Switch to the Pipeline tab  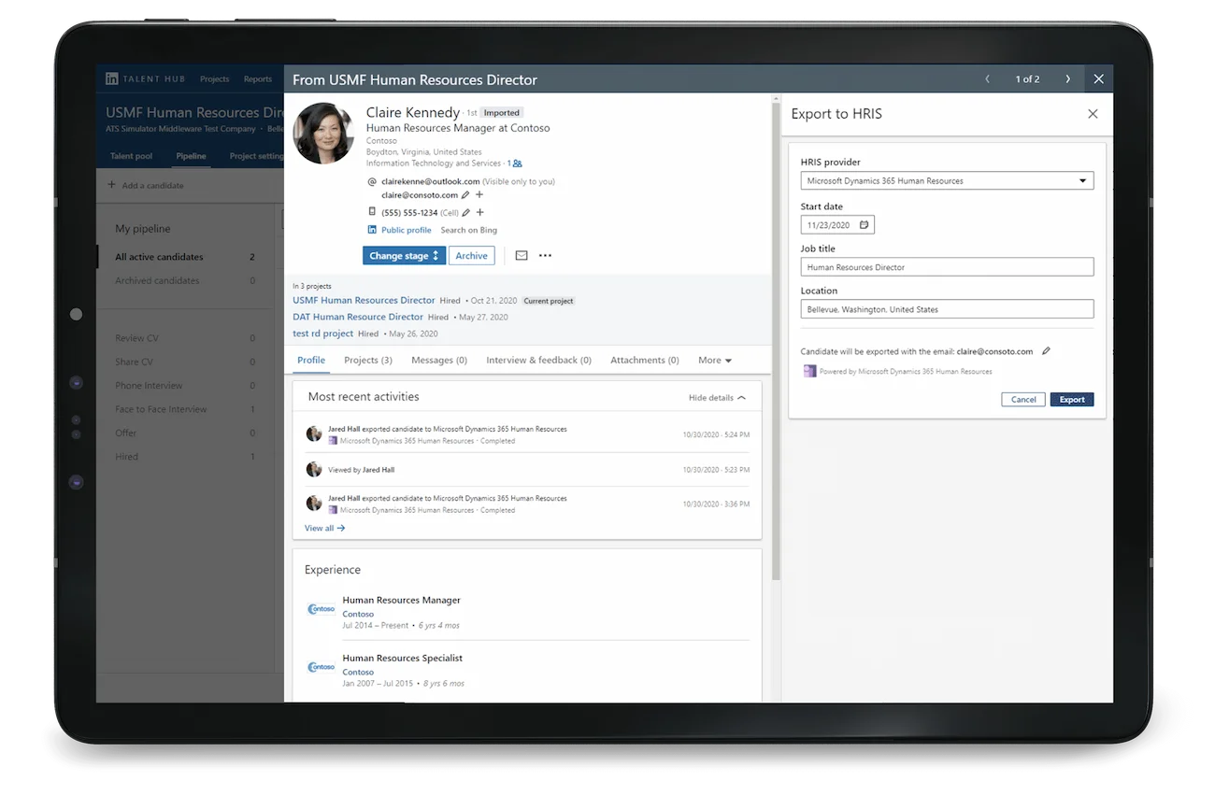click(x=192, y=156)
